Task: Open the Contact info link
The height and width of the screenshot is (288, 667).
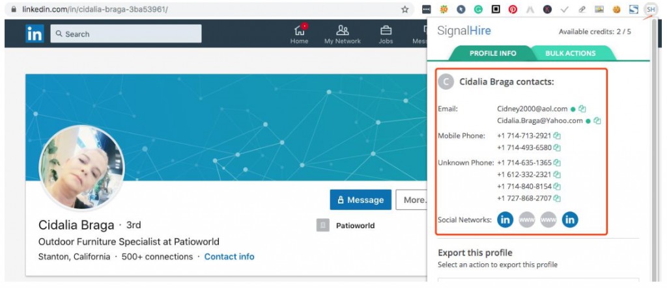Action: pyautogui.click(x=229, y=257)
